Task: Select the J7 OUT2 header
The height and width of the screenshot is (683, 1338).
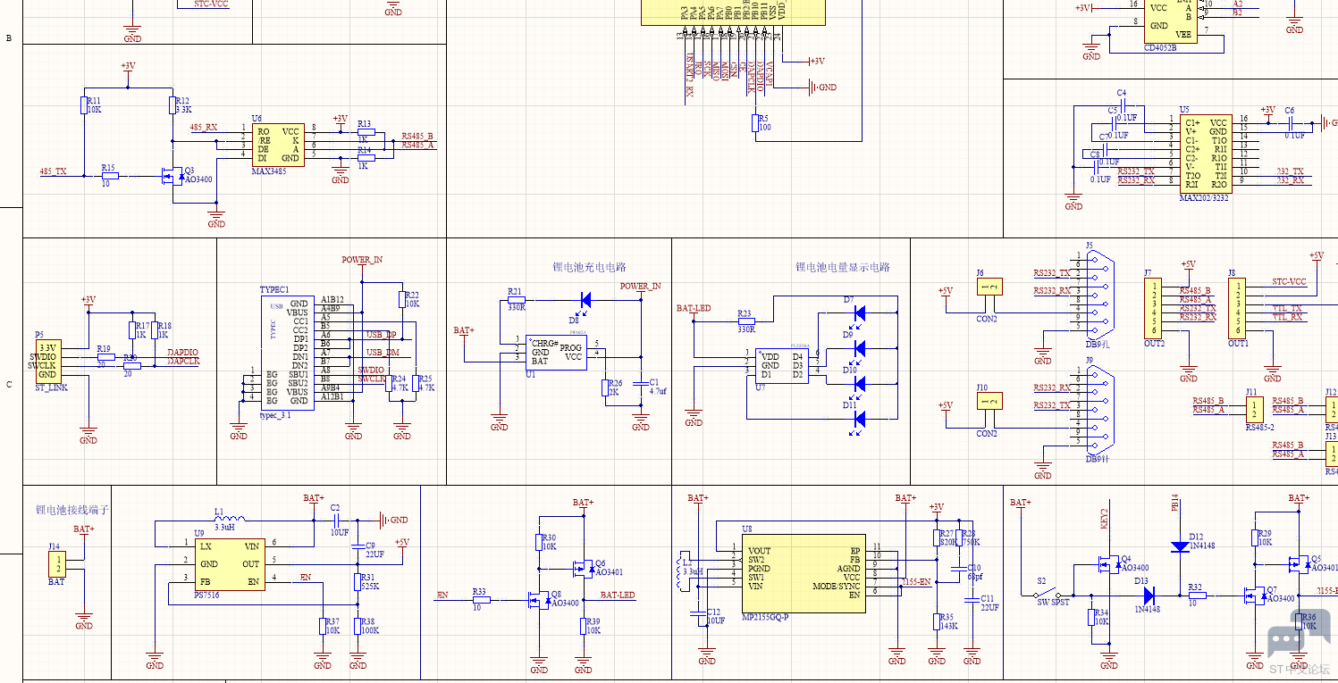Action: (1155, 308)
